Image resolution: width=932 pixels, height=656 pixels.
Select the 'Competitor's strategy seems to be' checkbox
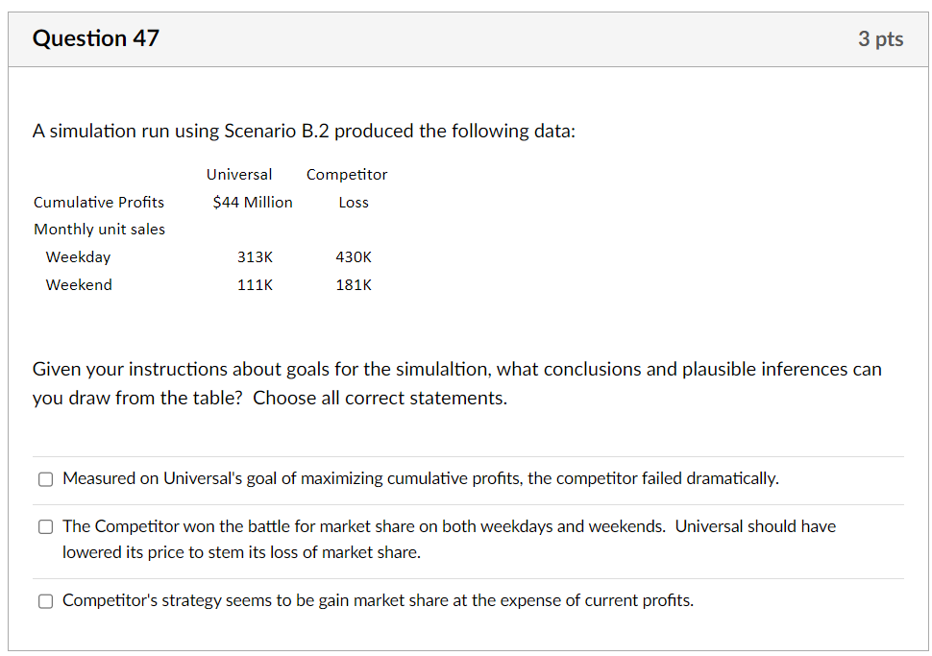tap(46, 601)
